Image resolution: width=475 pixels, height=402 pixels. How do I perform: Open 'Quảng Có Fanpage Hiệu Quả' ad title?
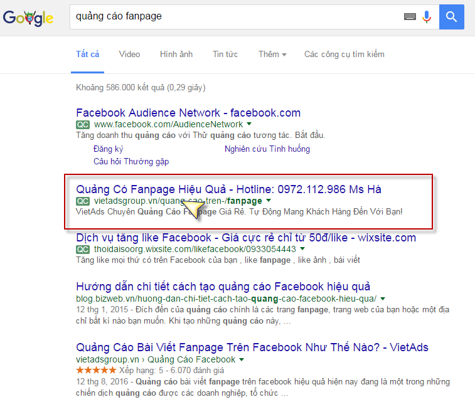click(228, 189)
